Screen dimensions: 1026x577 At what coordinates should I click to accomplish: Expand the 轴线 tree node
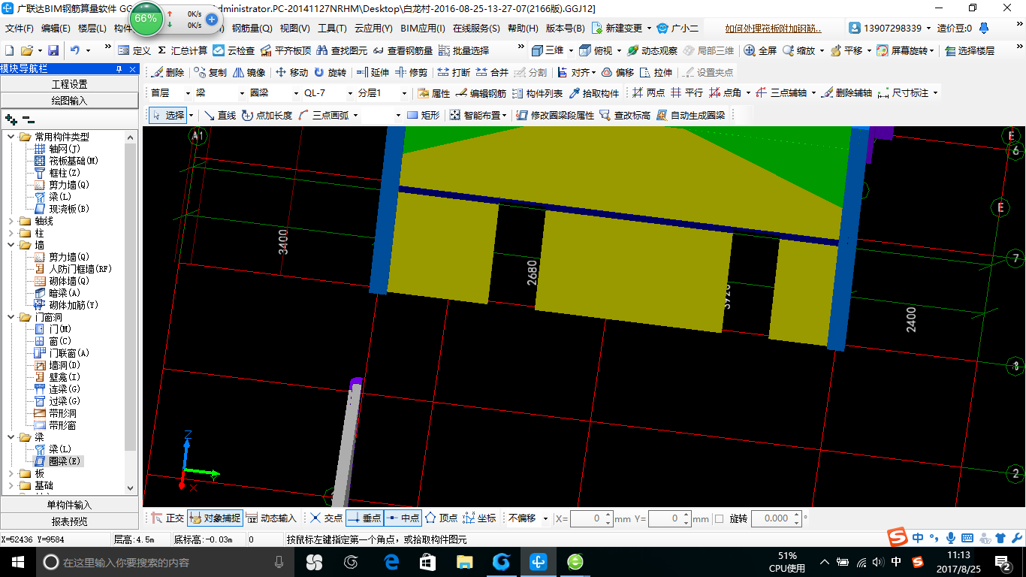click(11, 221)
